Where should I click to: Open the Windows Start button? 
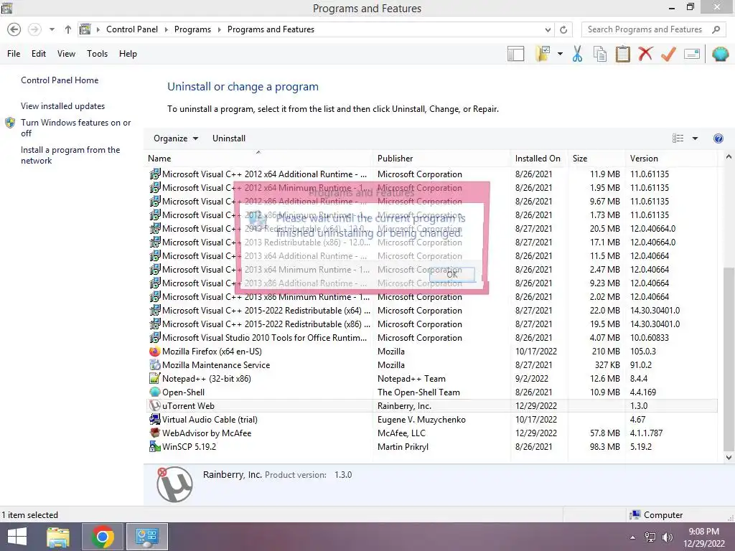(x=17, y=537)
